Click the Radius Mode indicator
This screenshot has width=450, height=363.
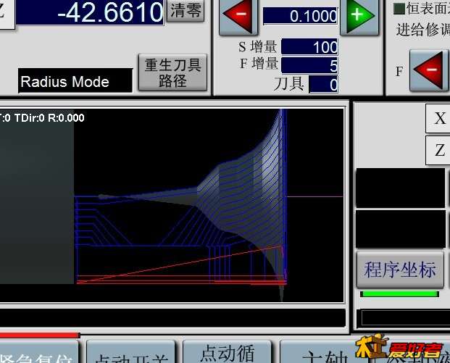point(75,80)
